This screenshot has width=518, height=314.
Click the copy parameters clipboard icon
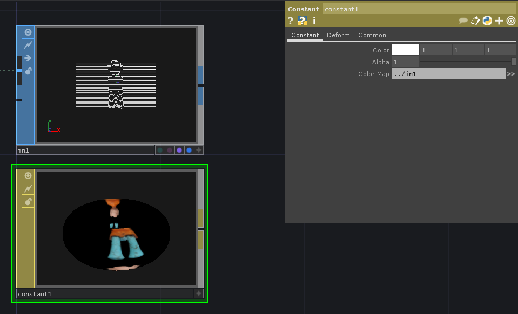pos(475,21)
